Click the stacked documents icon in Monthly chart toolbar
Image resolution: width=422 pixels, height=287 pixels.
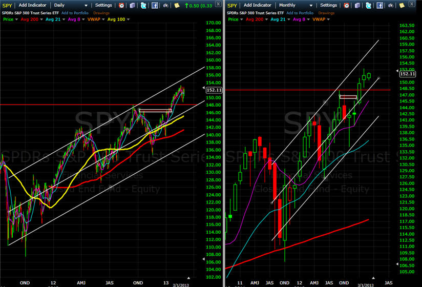357,6
